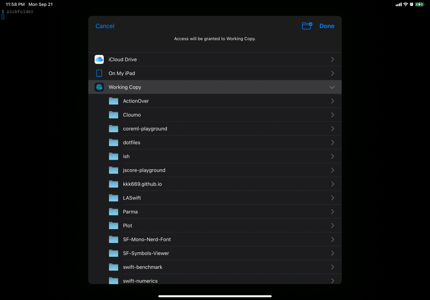
Task: Click the Working Copy fingerprint app icon
Action: point(99,87)
